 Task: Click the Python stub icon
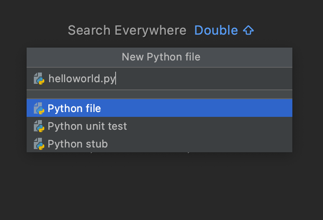[x=39, y=144]
